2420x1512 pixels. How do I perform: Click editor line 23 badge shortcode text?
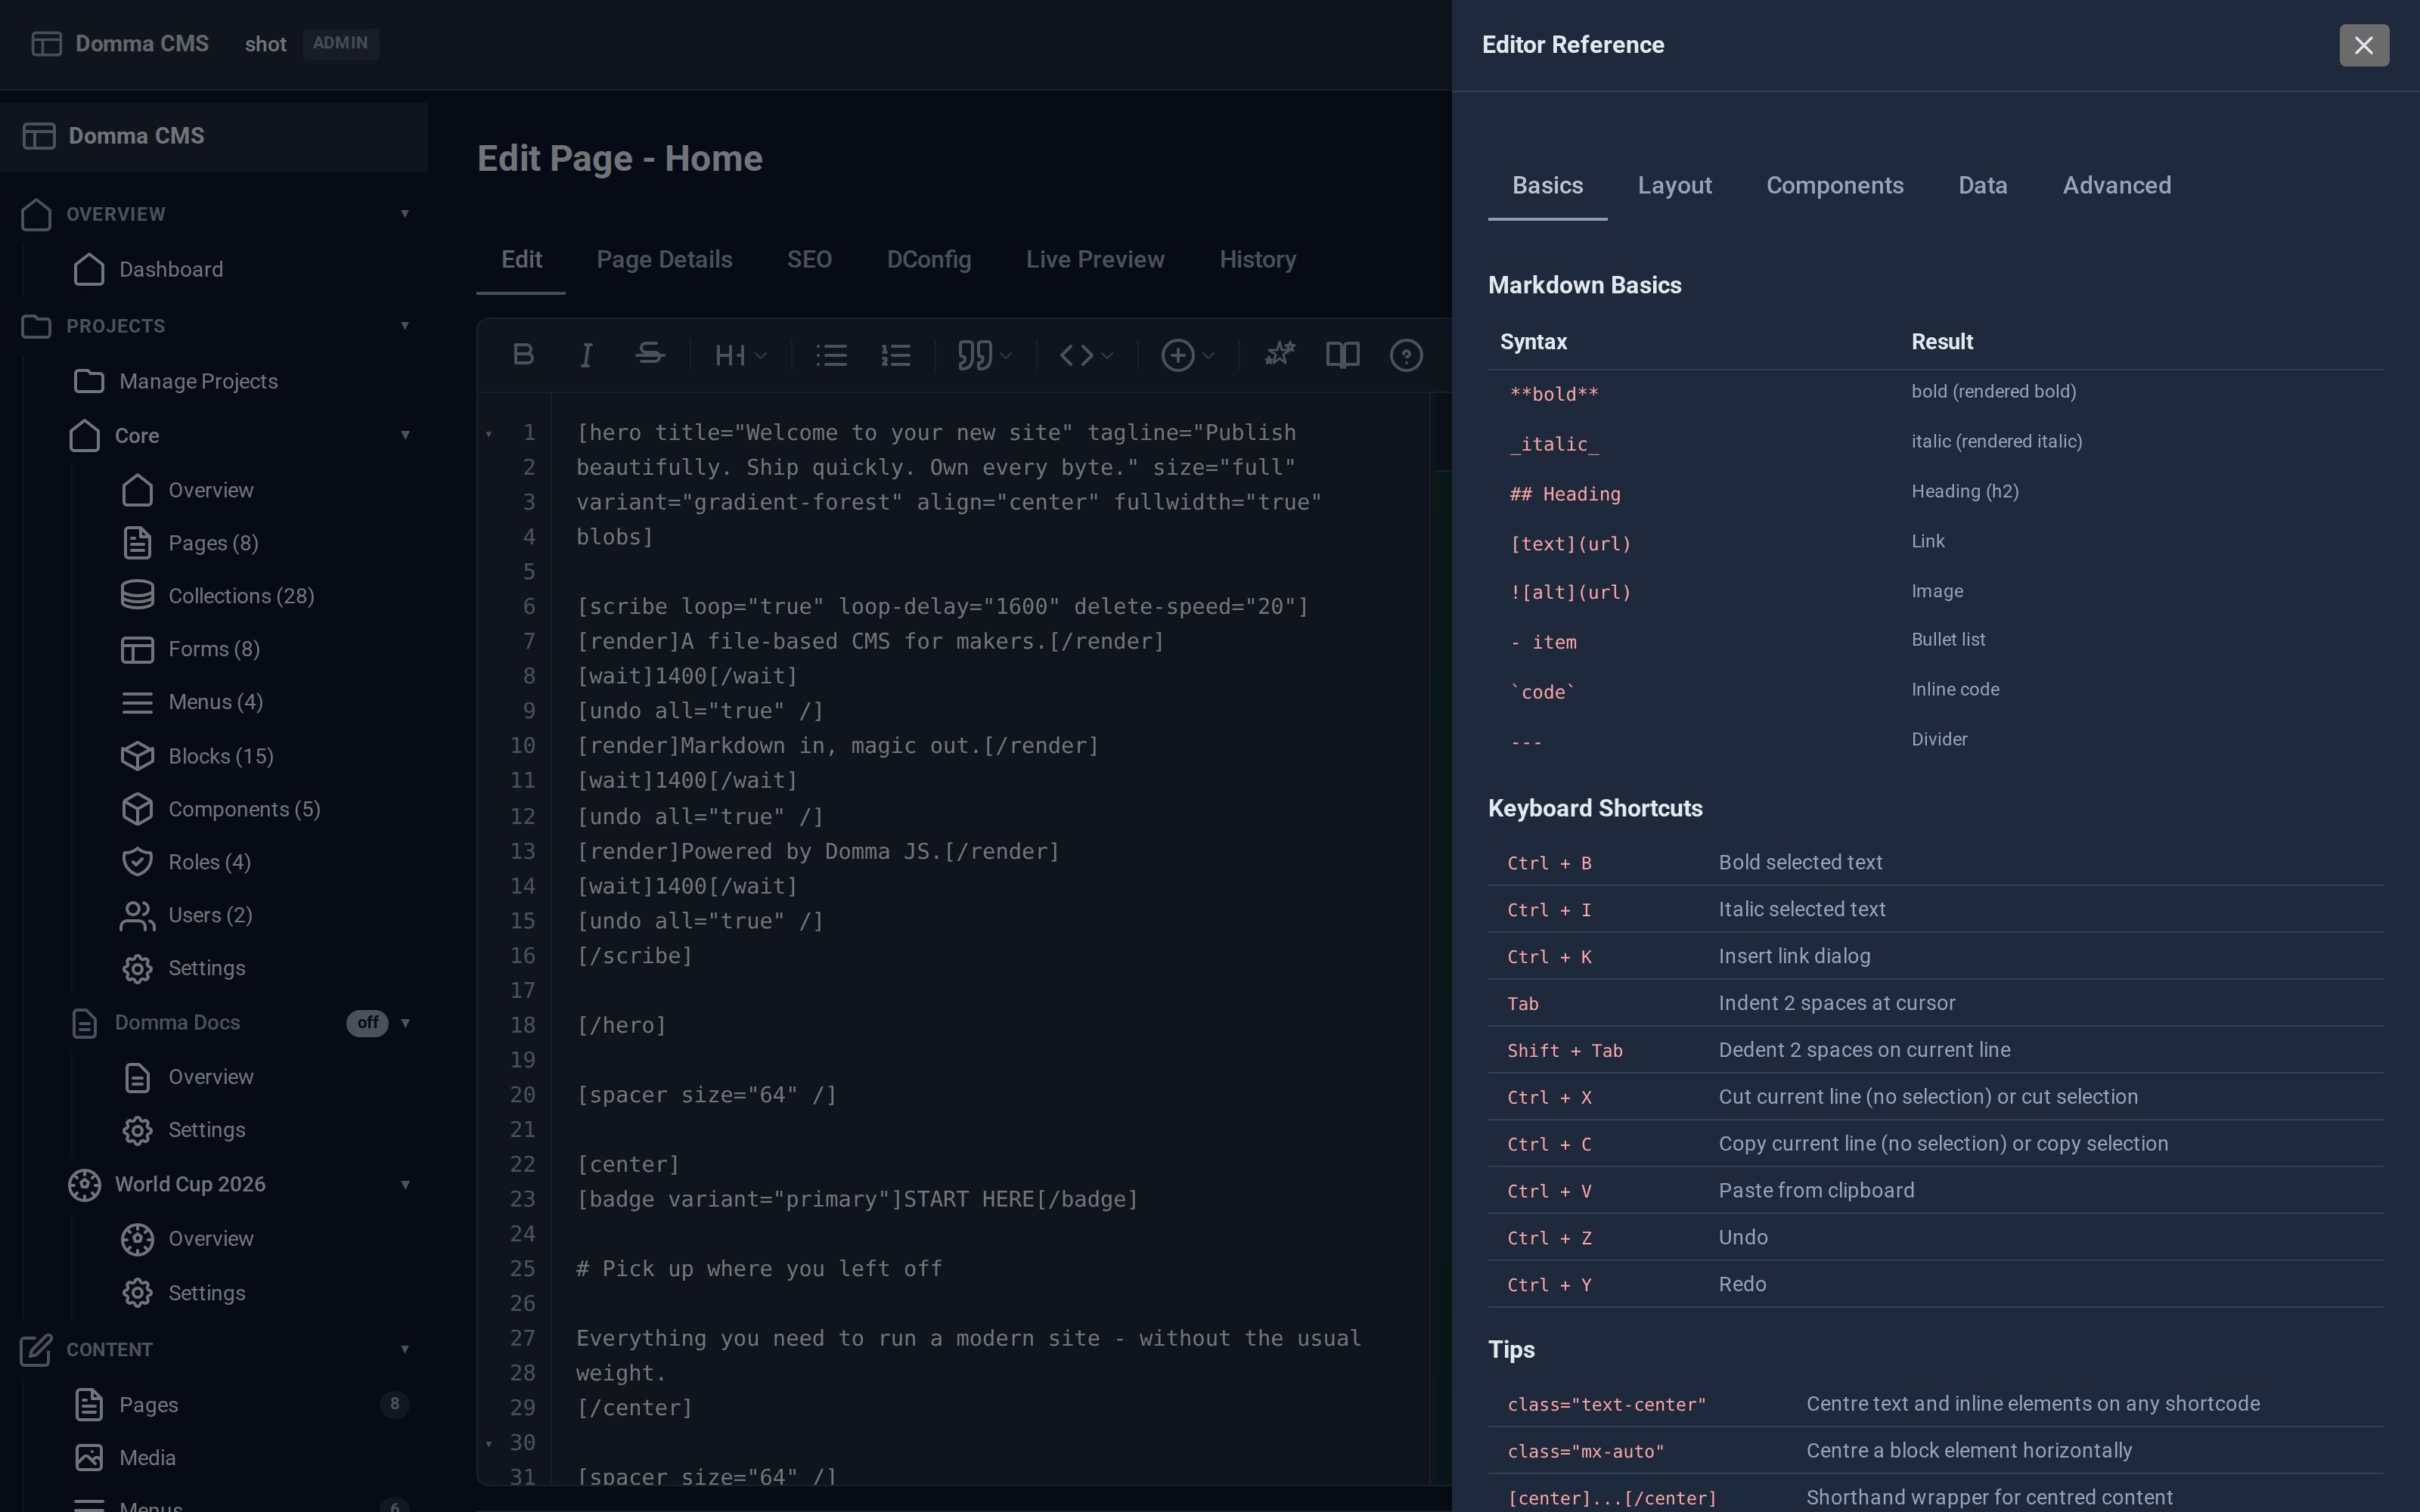857,1199
